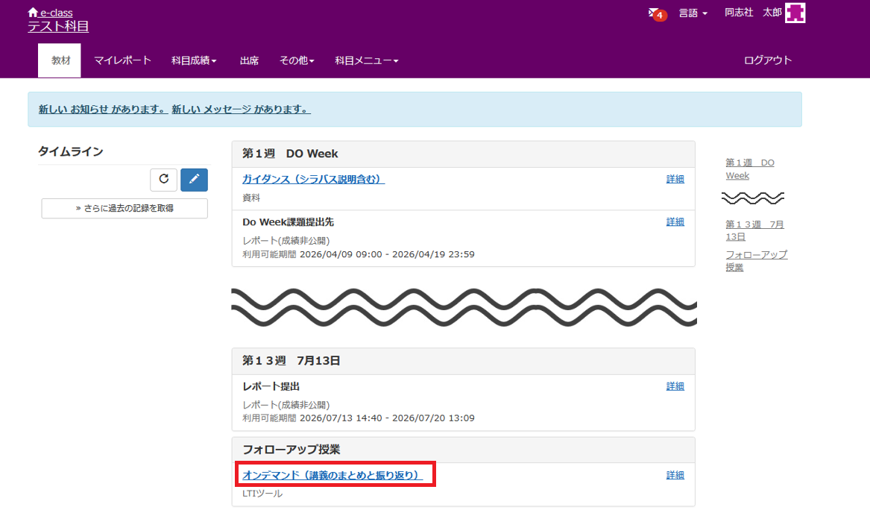The width and height of the screenshot is (870, 510).
Task: Click 詳細 for Do Week課題提出先
Action: point(675,221)
